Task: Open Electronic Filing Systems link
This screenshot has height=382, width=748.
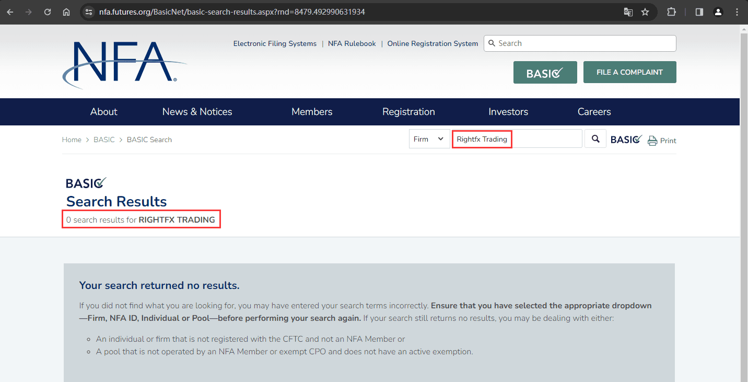Action: coord(275,43)
